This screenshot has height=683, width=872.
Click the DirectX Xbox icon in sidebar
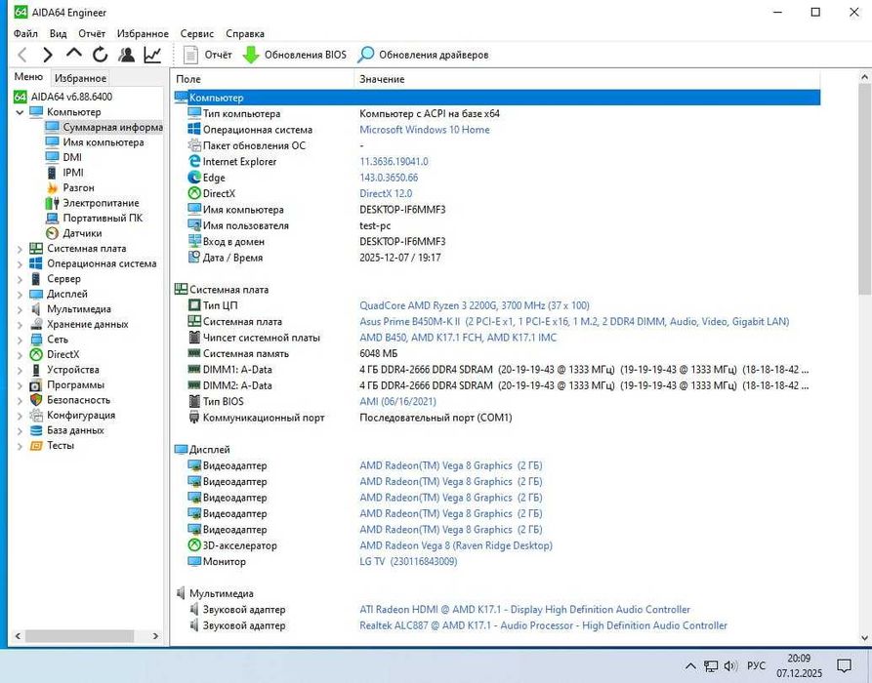click(x=36, y=354)
